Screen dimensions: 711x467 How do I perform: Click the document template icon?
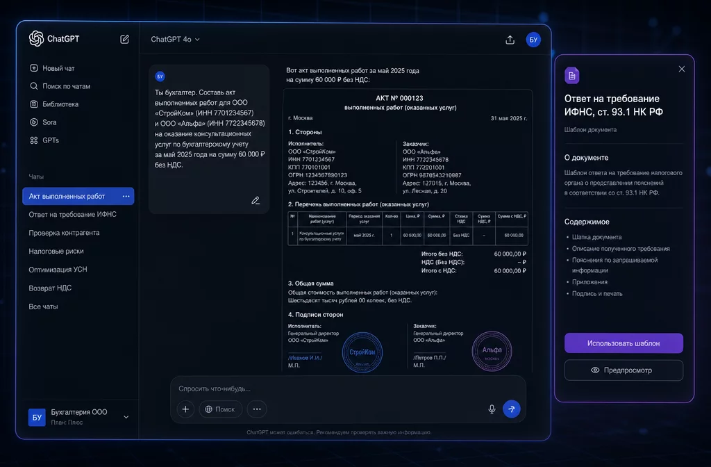coord(572,75)
